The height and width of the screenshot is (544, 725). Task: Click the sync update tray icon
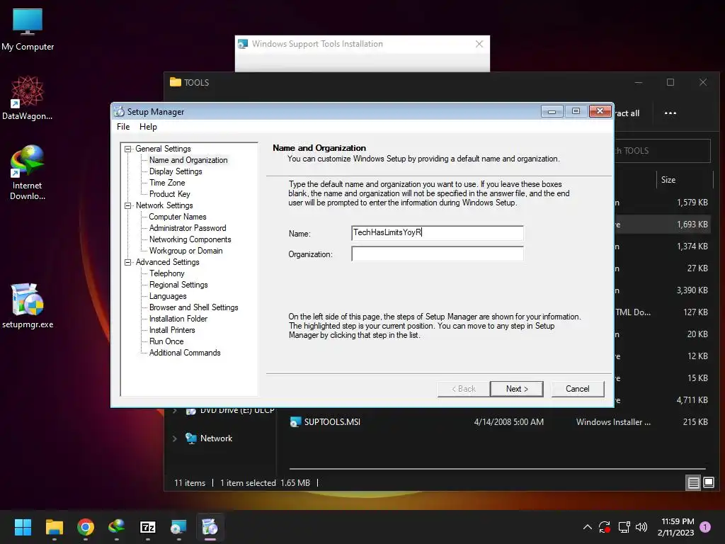tap(605, 527)
